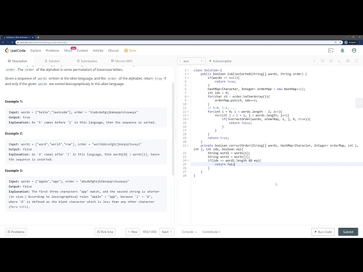Open the Mock navigation item
This screenshot has height=272, width=363.
pos(68,50)
